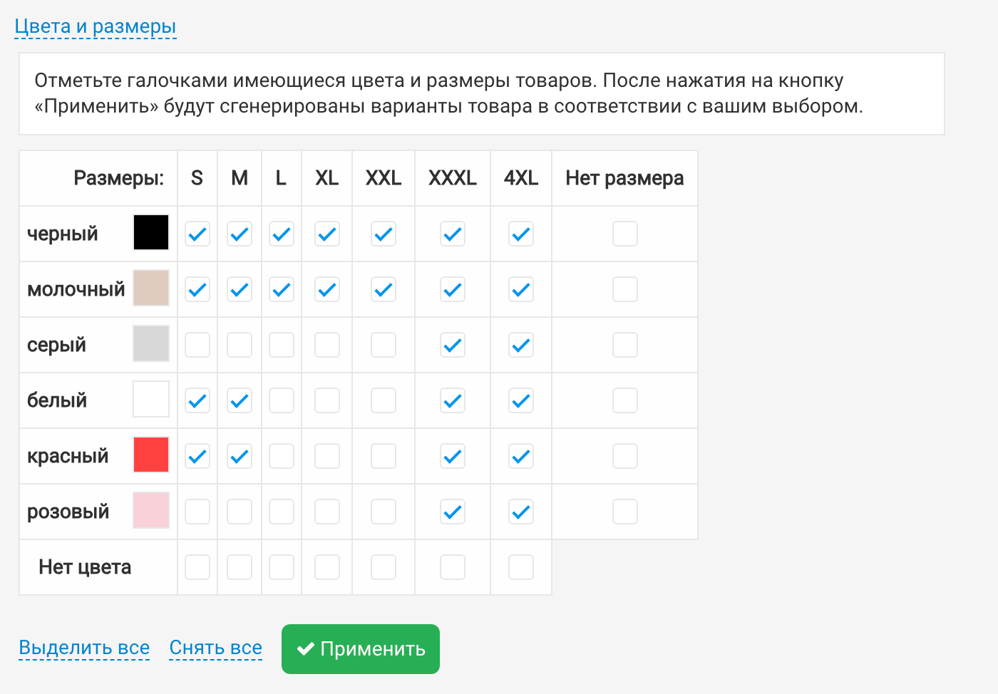This screenshot has width=998, height=694.
Task: Check 'Нет размера' for красный
Action: tap(625, 456)
